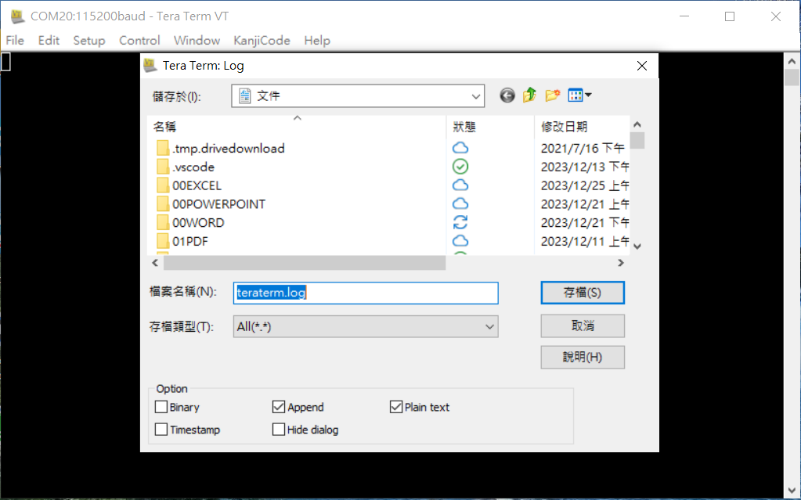Click syncing arrows status icon of 00WORD
801x500 pixels.
(460, 222)
